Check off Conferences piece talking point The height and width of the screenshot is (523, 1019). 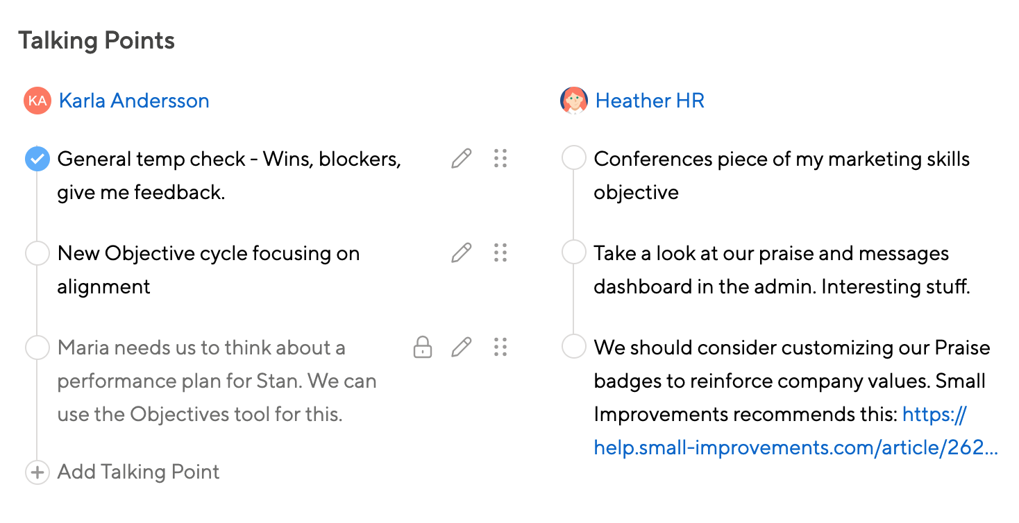574,159
